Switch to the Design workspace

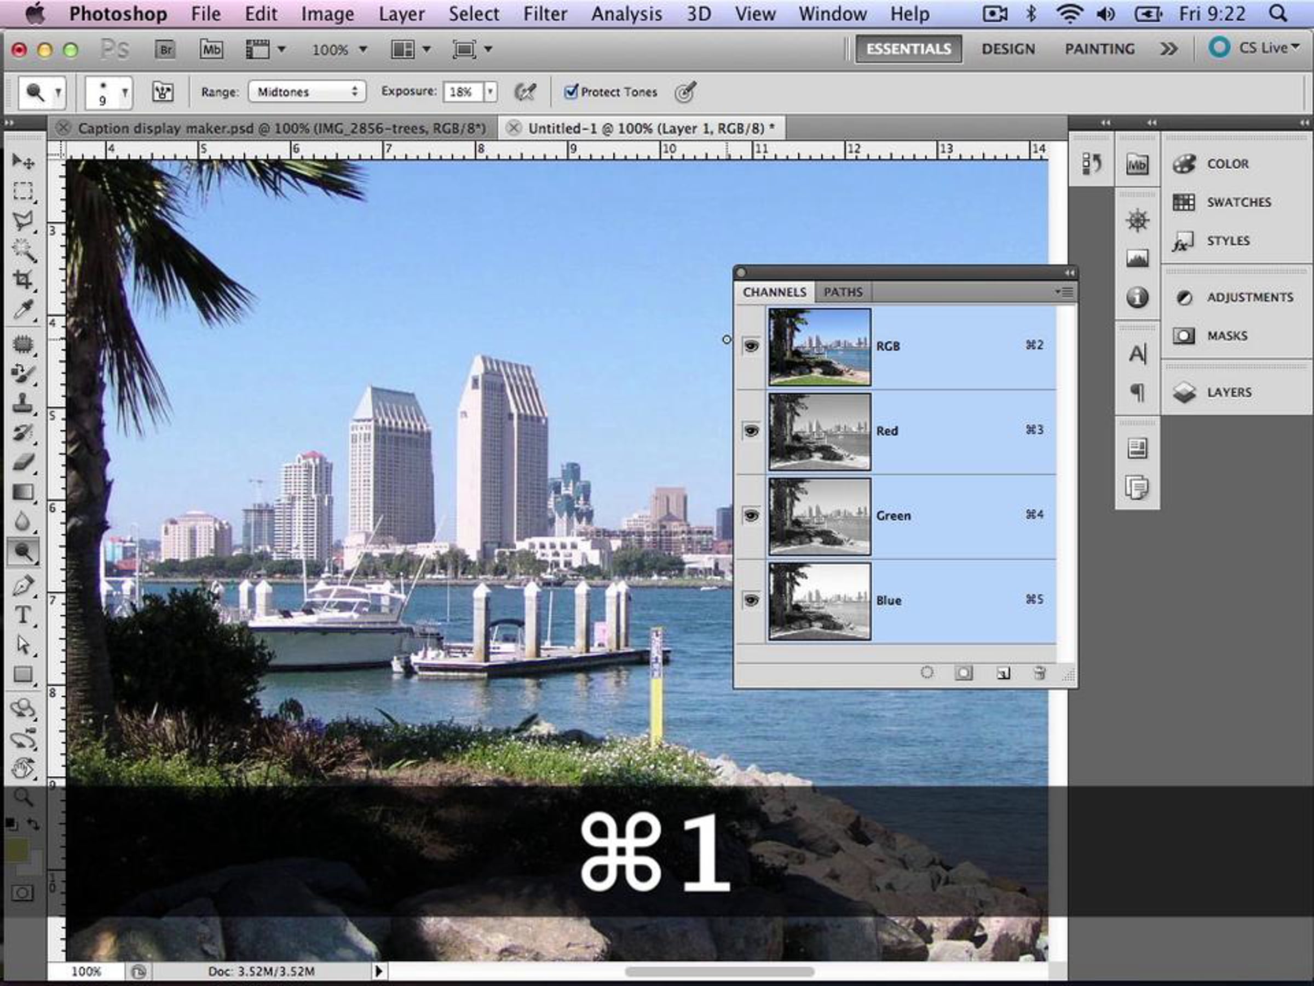pyautogui.click(x=1007, y=49)
